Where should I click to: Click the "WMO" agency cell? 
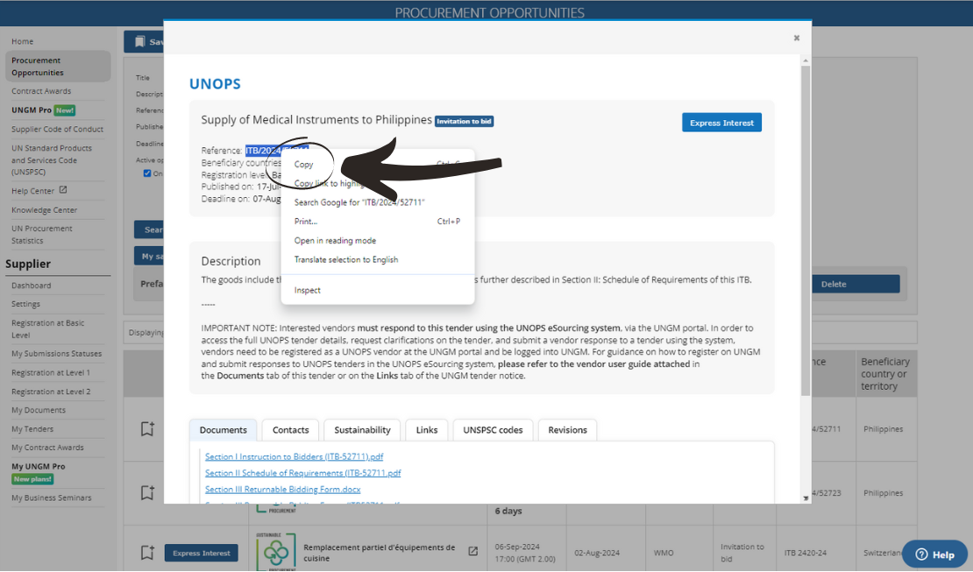[664, 553]
